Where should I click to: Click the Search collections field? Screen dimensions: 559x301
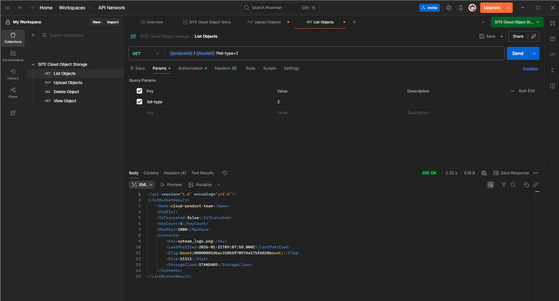point(80,35)
